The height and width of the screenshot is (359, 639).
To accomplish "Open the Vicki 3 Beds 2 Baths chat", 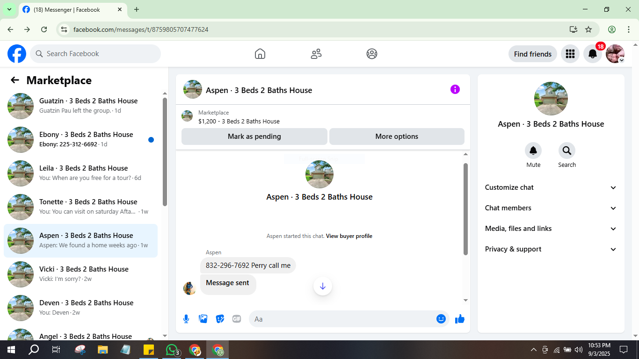I will 80,274.
